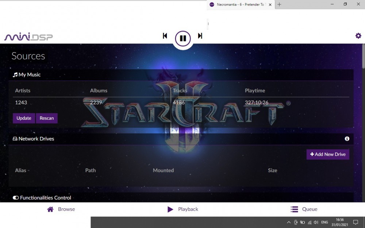Click the Playback triangle icon
This screenshot has height=228, width=365.
point(170,209)
